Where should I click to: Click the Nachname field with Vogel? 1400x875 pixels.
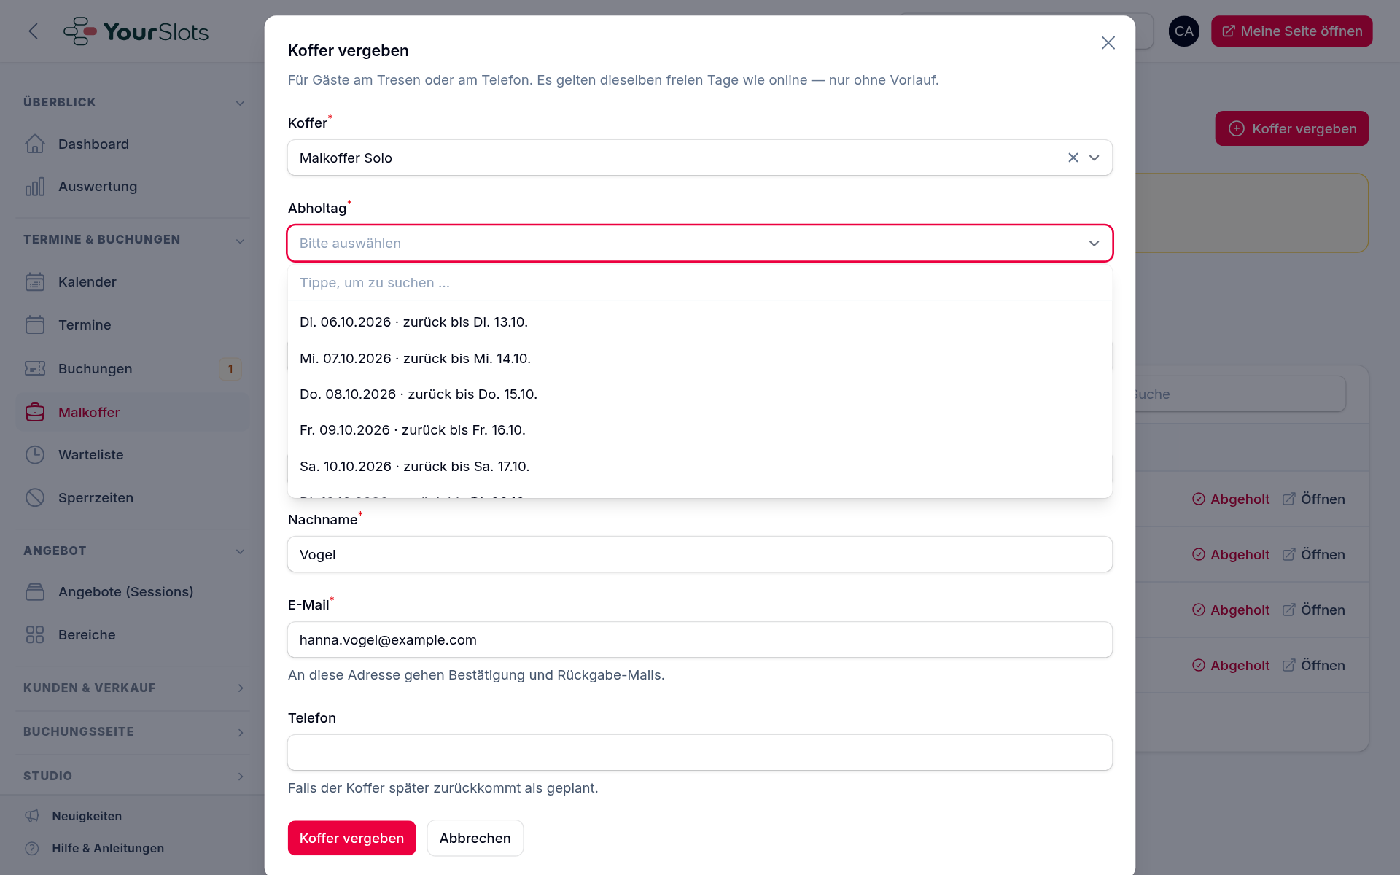[700, 555]
